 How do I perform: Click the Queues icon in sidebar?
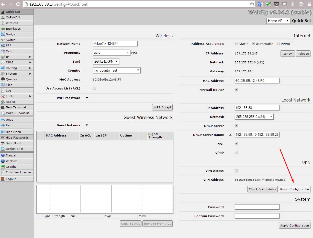point(3,79)
